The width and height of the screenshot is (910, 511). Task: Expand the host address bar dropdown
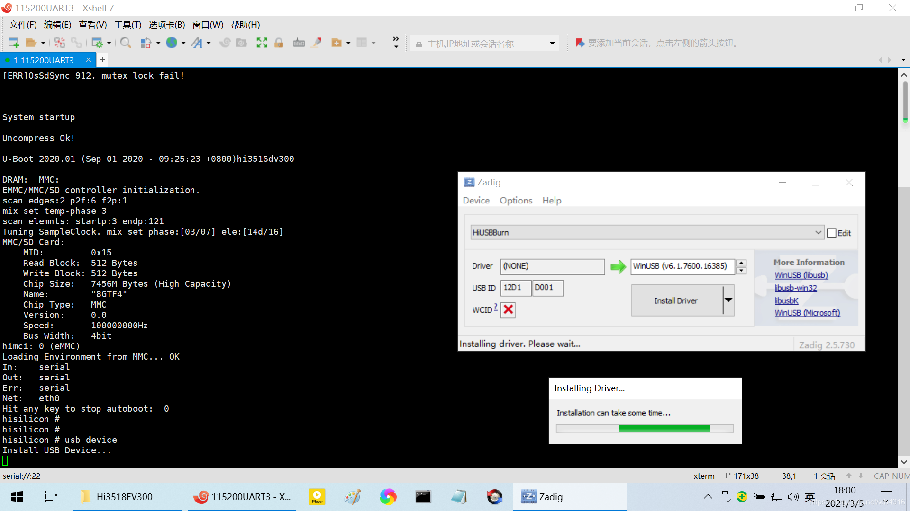click(552, 44)
